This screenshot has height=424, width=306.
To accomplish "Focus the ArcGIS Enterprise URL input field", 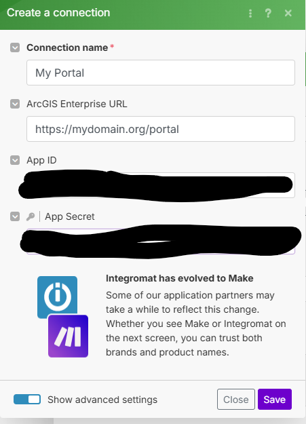I will 161,129.
